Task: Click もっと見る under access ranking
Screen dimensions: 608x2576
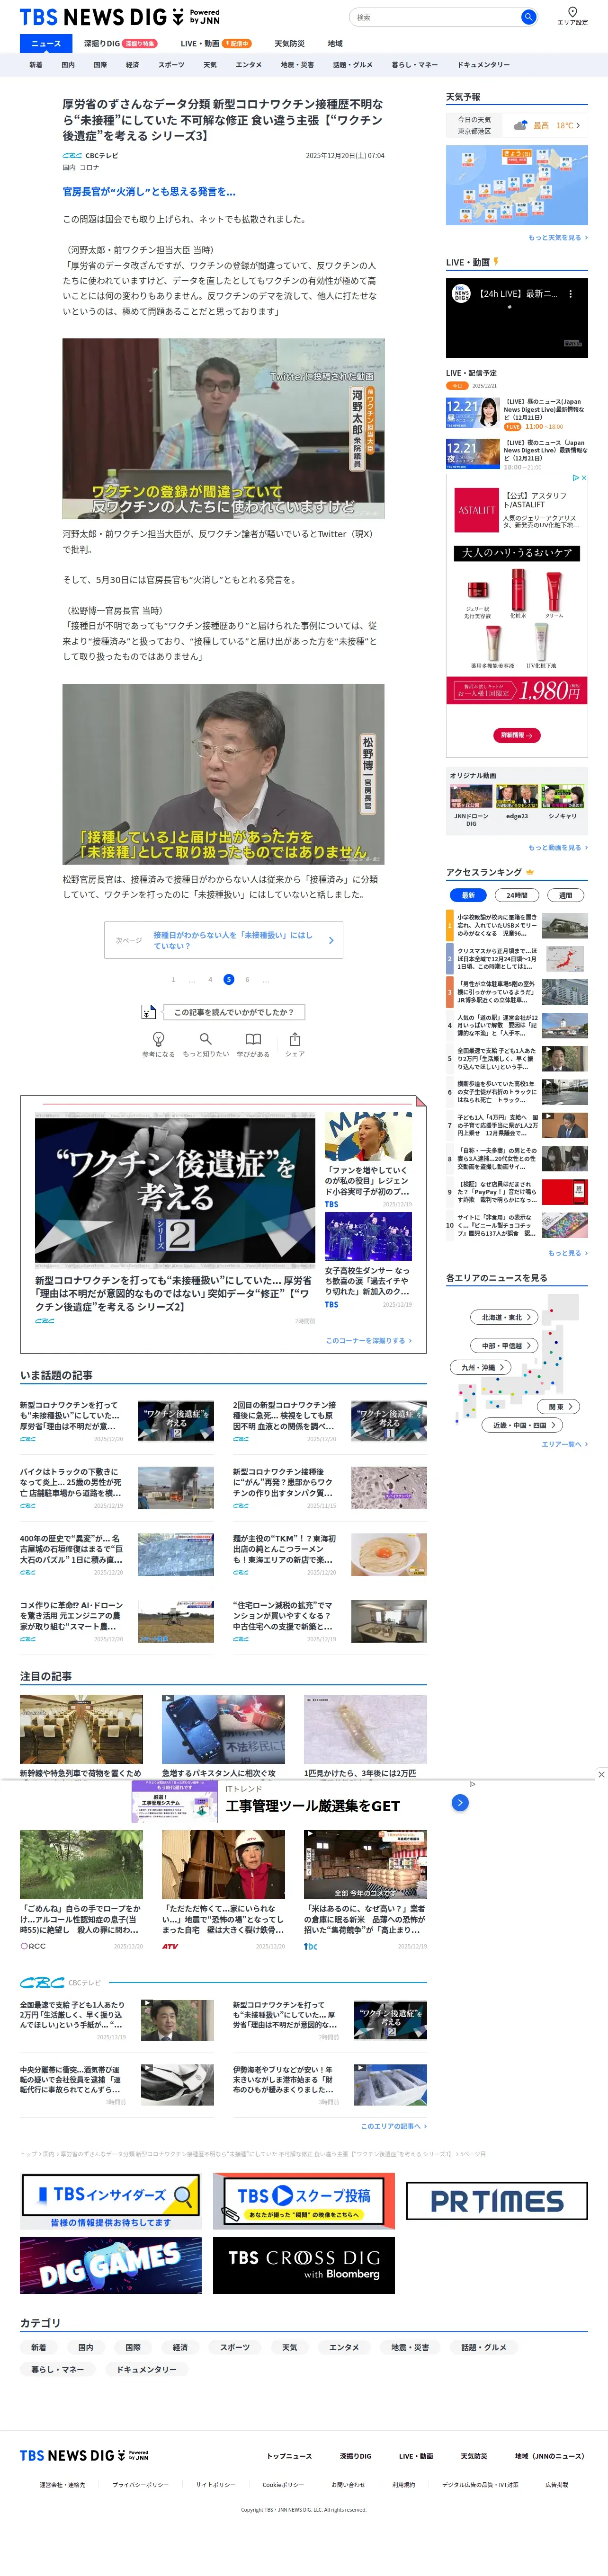Action: (x=568, y=1253)
